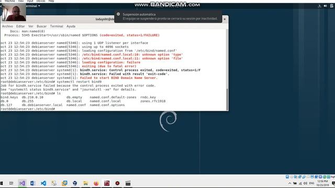Viewport: 335px width, 188px height.
Task: Click webcam overlay thumbnail
Action: pos(14,13)
